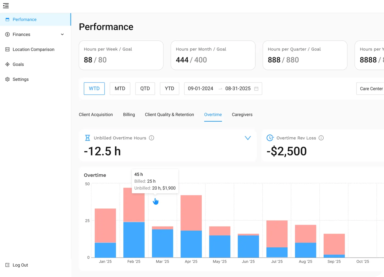
Task: Go to Performance in the sidebar
Action: point(35,19)
